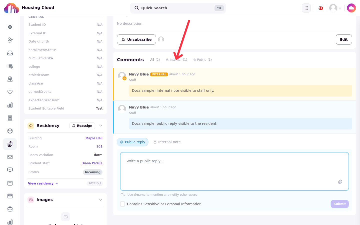
Task: Open the cube package sidebar icon
Action: [10, 131]
